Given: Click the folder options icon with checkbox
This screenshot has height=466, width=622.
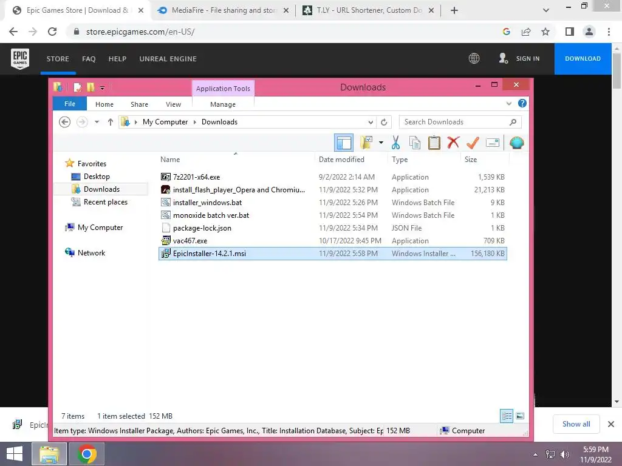Looking at the screenshot, I should click(x=366, y=142).
